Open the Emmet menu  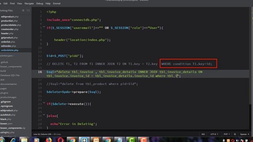pyautogui.click(x=57, y=4)
